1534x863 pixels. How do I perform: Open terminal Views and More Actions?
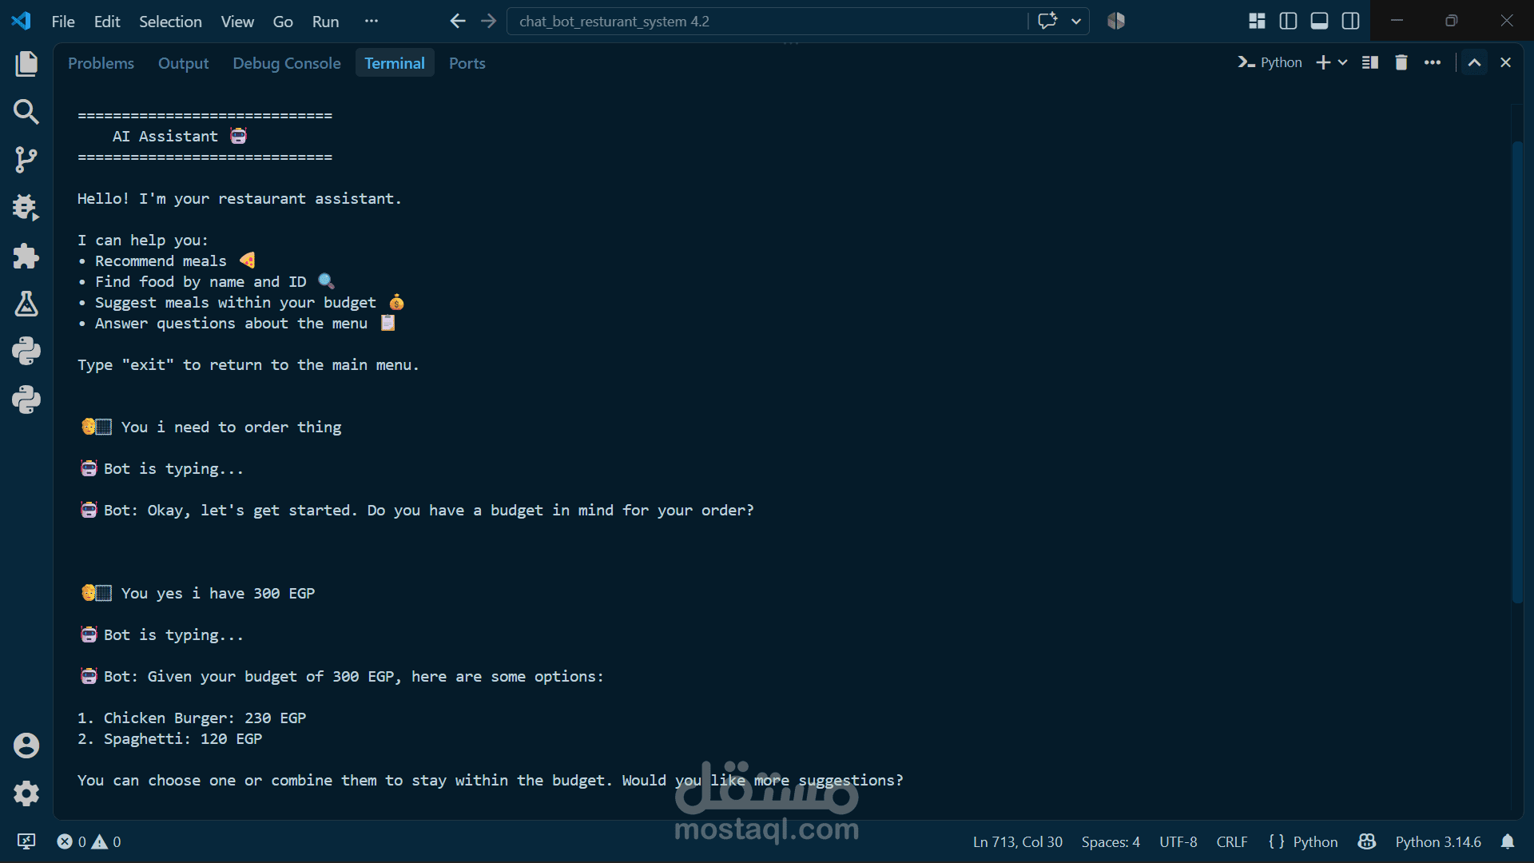coord(1433,62)
